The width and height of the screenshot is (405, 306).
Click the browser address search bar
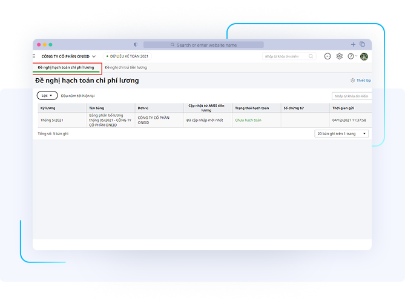pyautogui.click(x=203, y=45)
